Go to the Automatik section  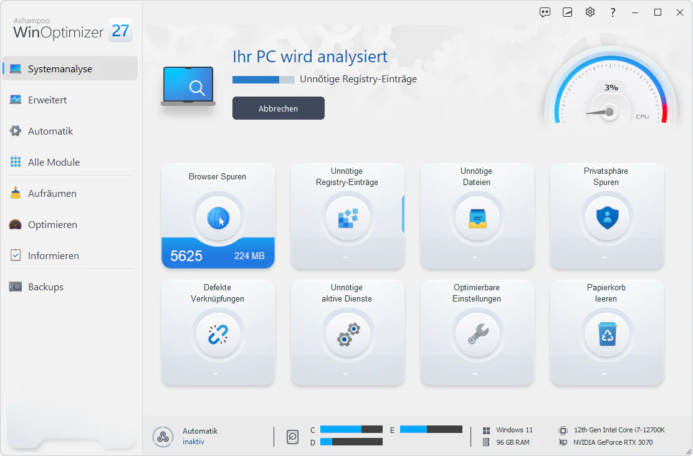(70, 131)
